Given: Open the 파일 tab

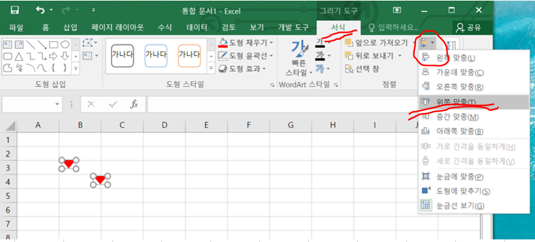Looking at the screenshot, I should (16, 27).
